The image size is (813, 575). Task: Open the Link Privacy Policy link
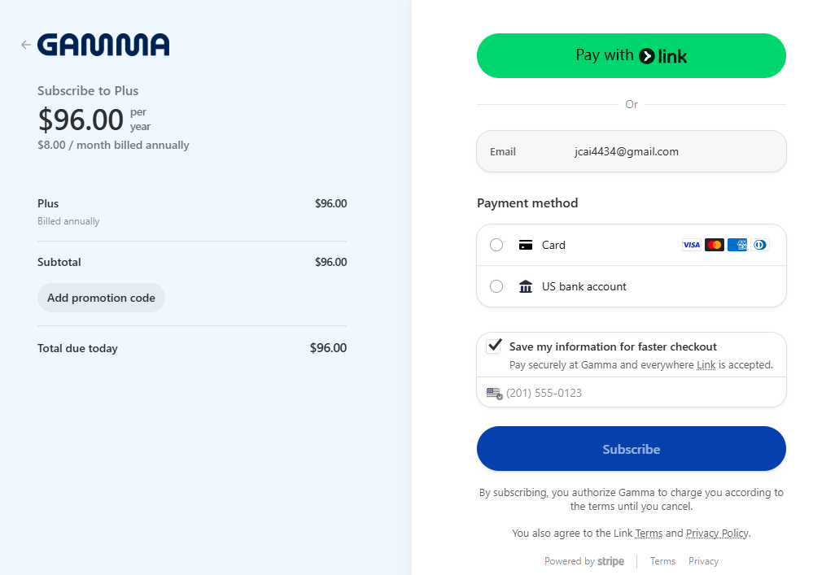coord(716,534)
